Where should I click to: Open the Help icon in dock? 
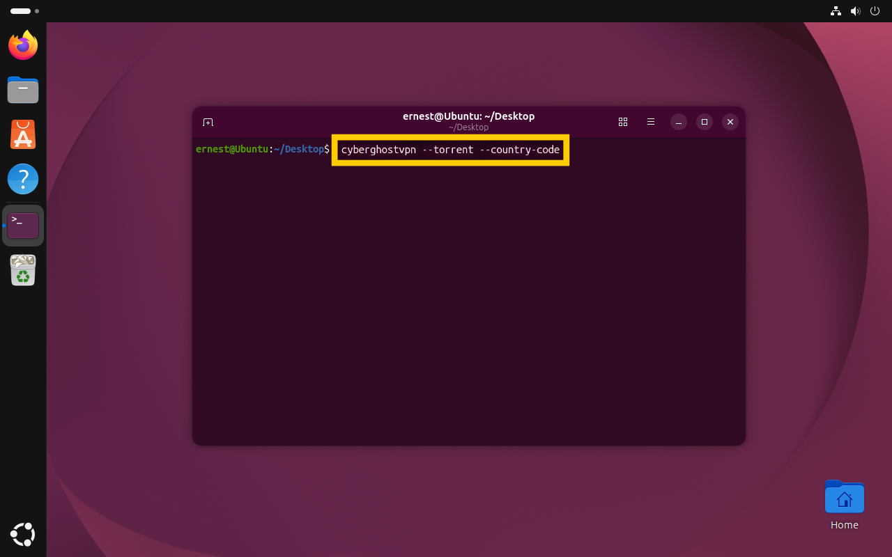click(23, 179)
